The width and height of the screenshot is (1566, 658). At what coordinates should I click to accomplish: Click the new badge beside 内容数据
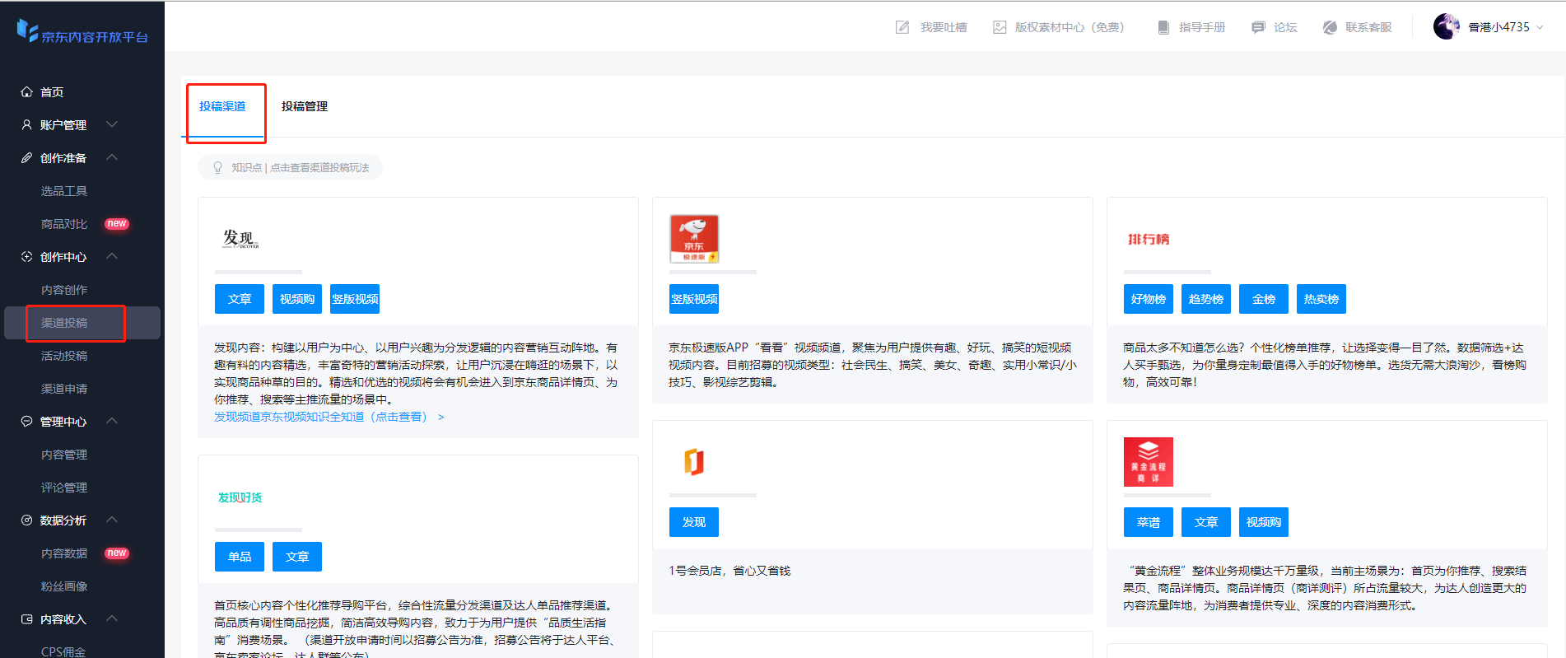click(x=117, y=553)
